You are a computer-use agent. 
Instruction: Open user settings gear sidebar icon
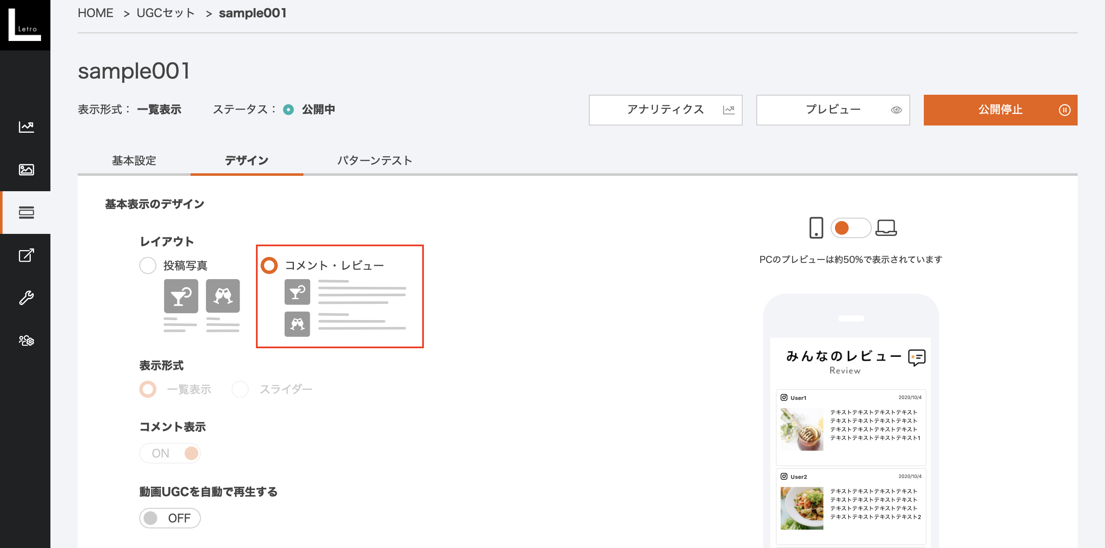click(x=26, y=341)
